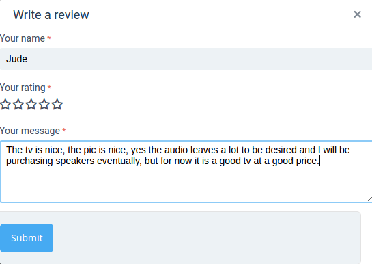Click the red asterisk beside Your message
This screenshot has width=372, height=264.
(63, 130)
